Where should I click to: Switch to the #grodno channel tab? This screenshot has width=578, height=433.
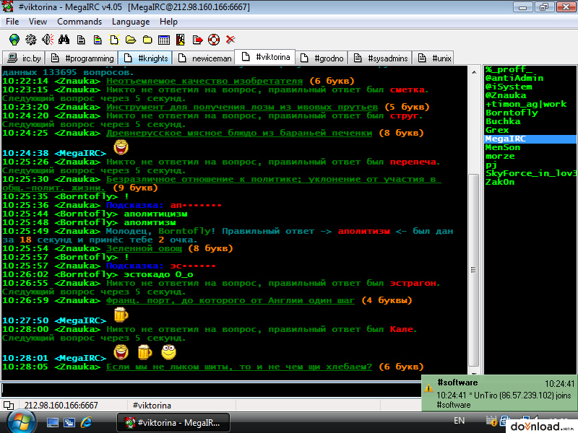click(x=322, y=58)
